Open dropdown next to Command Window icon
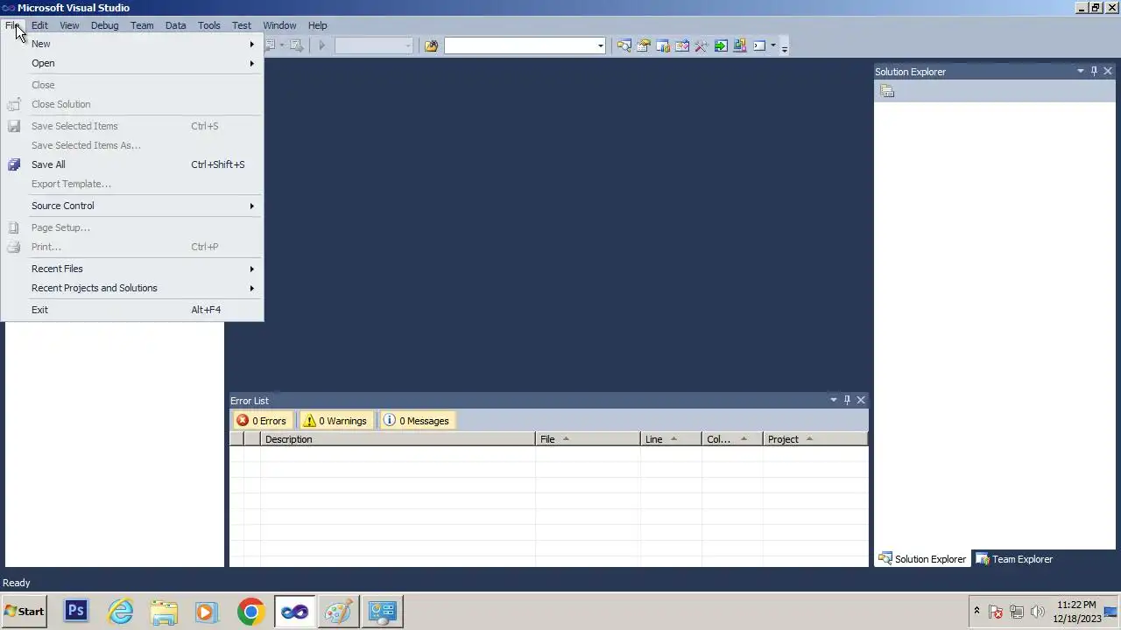The height and width of the screenshot is (630, 1121). [772, 45]
